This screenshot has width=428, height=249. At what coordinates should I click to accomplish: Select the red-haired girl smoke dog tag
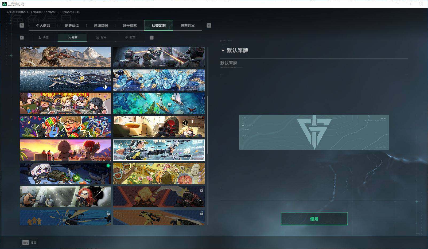click(x=65, y=197)
